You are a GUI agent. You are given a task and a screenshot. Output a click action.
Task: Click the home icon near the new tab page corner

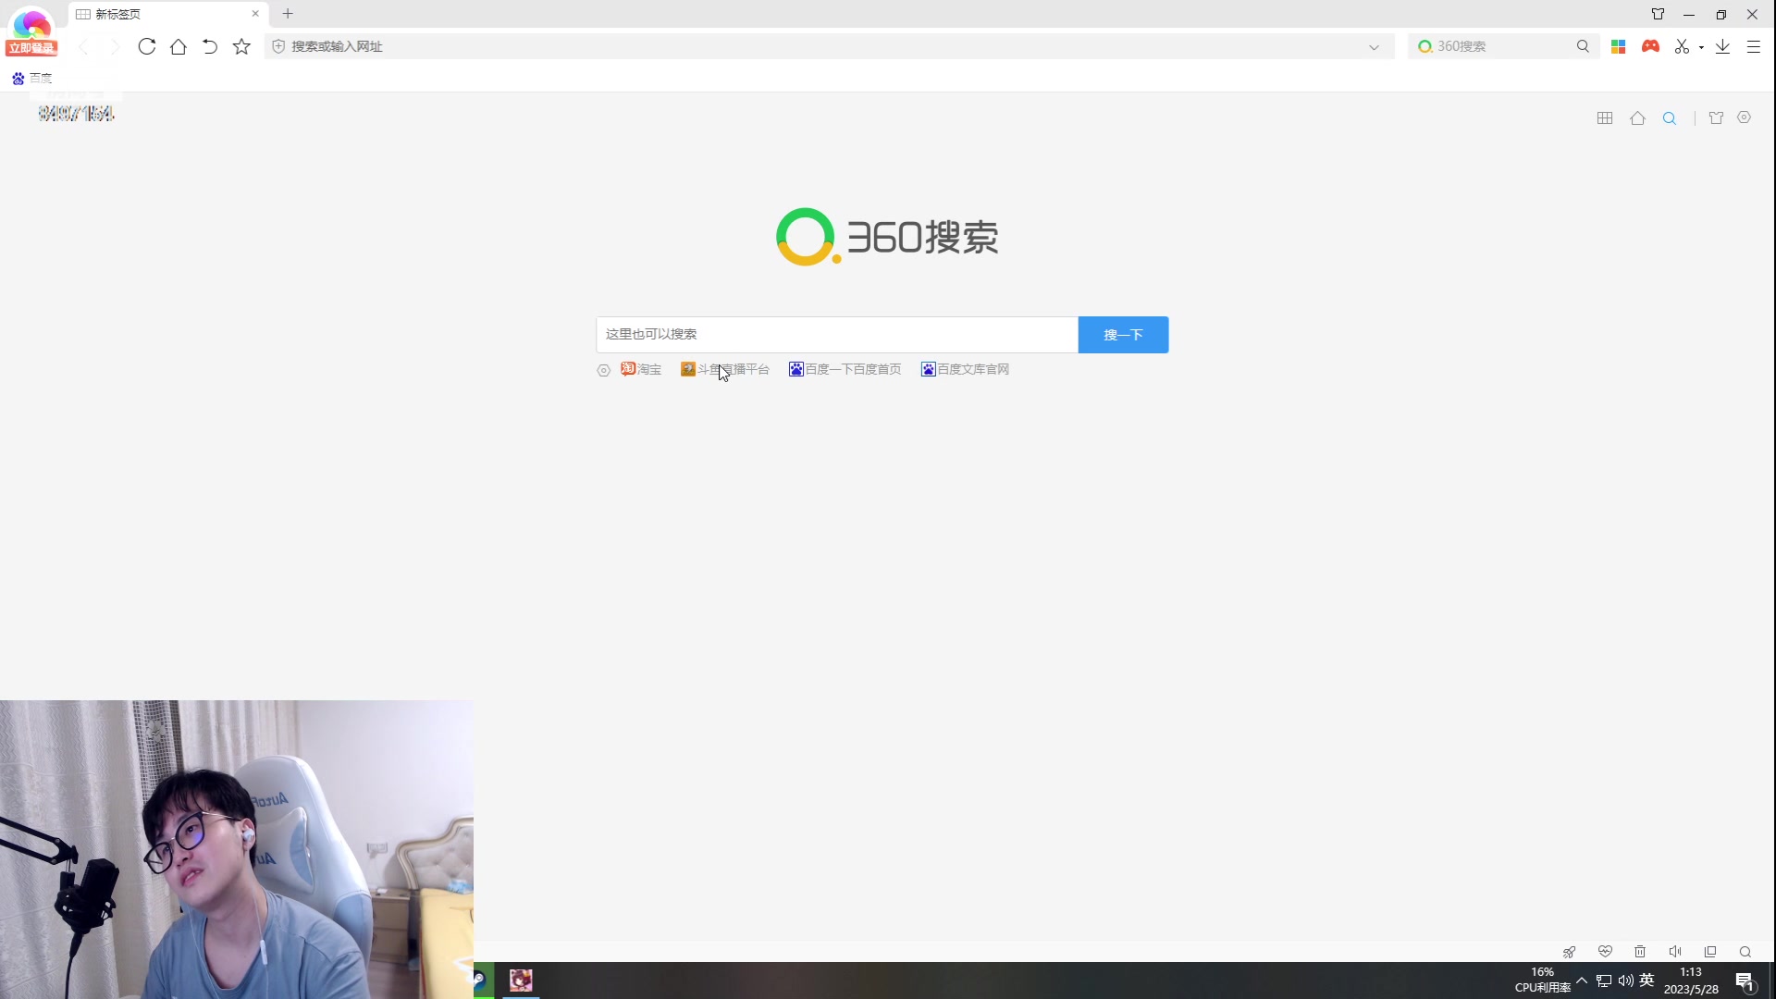pos(1637,117)
